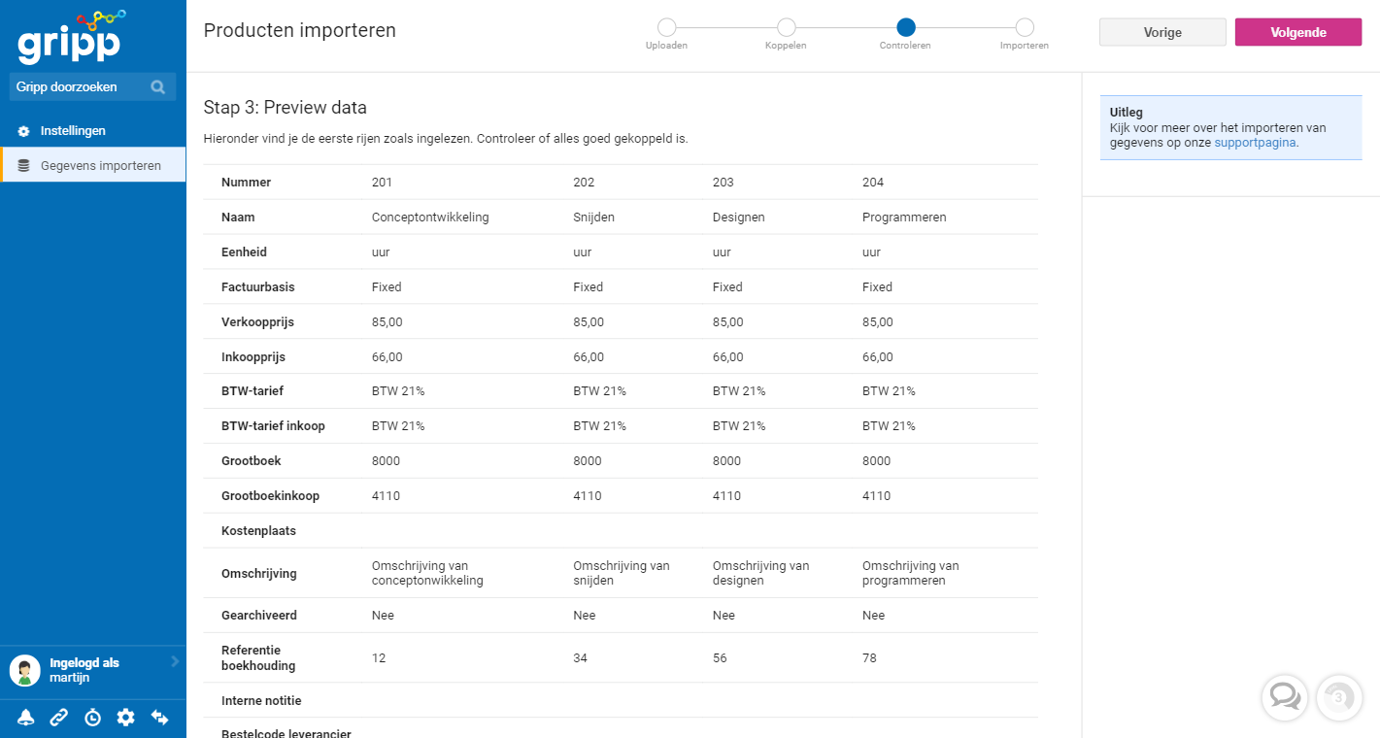Select the Koppelen step circle

coord(786,27)
